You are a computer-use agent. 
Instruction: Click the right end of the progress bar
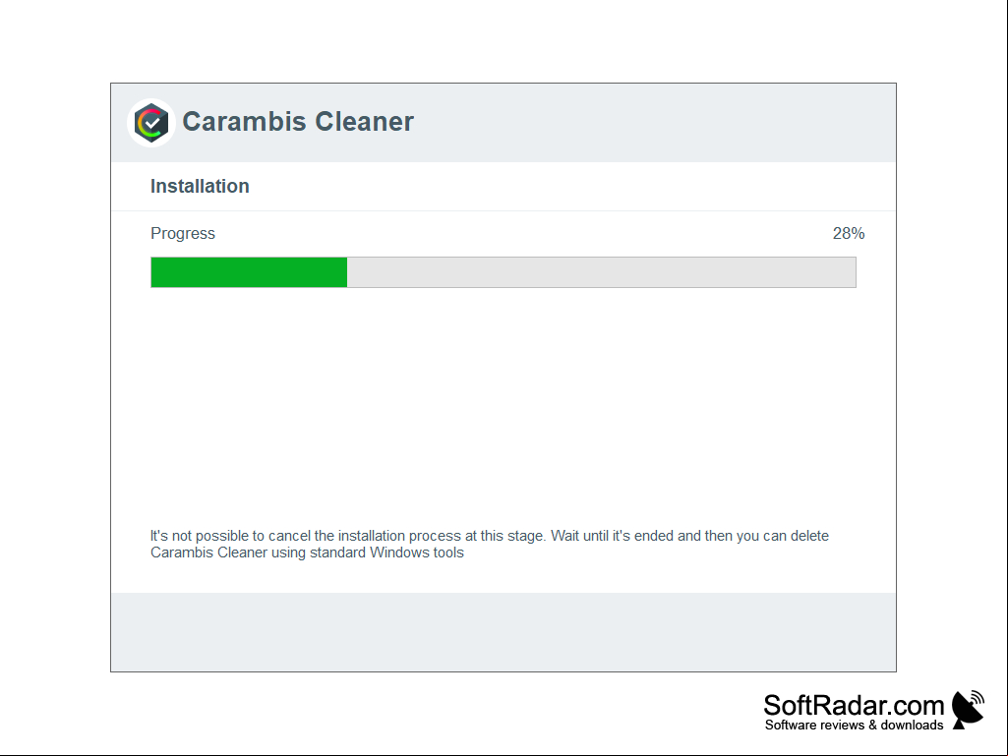(853, 272)
